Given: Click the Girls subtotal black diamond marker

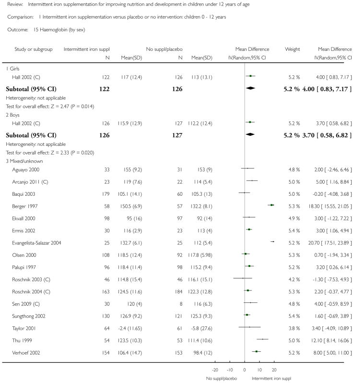Looking at the screenshot, I should (x=250, y=88).
